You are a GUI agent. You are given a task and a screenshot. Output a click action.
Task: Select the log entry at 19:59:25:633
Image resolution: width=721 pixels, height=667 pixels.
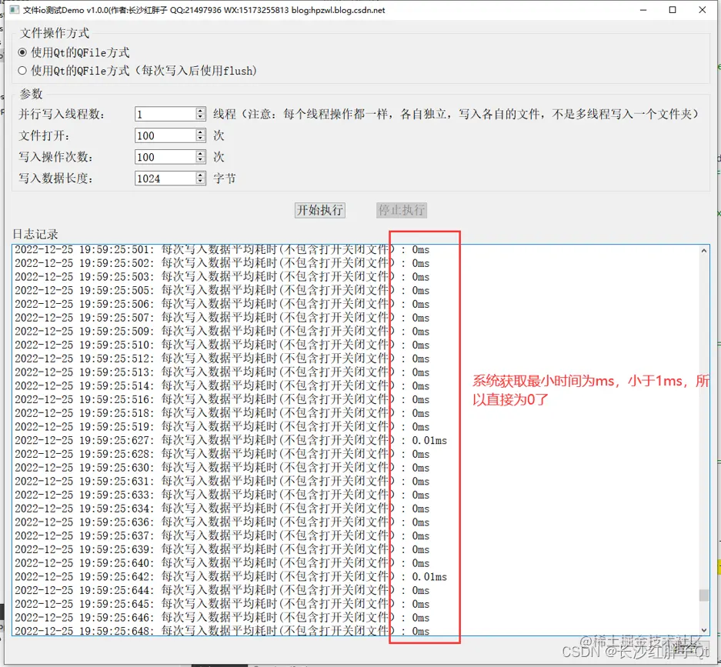pos(222,495)
